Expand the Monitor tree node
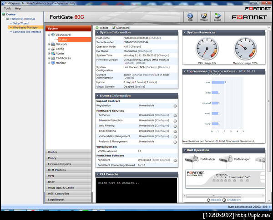The height and width of the screenshot is (220, 273). tap(49, 63)
